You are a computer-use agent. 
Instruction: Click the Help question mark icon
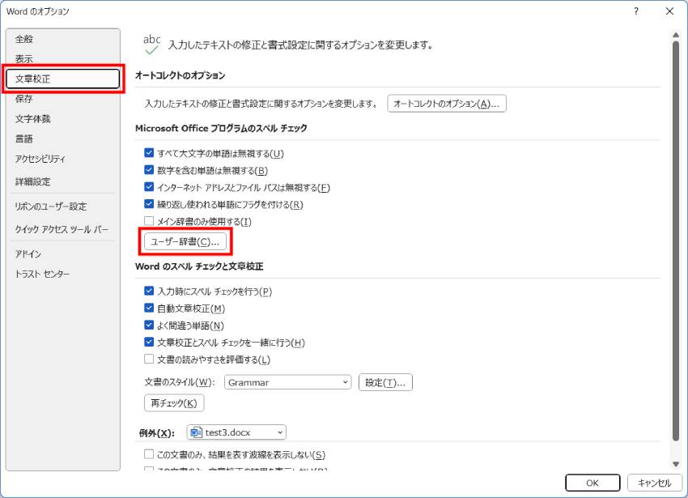pos(636,11)
